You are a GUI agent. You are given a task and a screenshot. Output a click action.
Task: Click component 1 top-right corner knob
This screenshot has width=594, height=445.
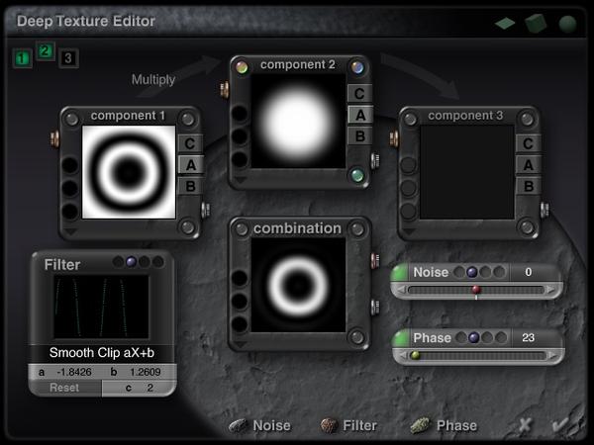coord(187,119)
